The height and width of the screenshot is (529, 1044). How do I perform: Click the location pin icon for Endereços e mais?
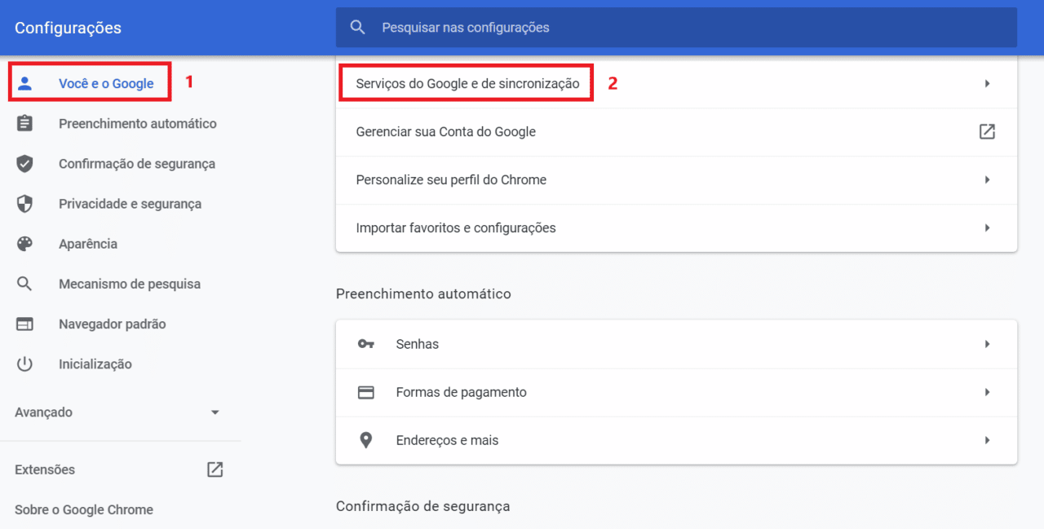(x=366, y=440)
